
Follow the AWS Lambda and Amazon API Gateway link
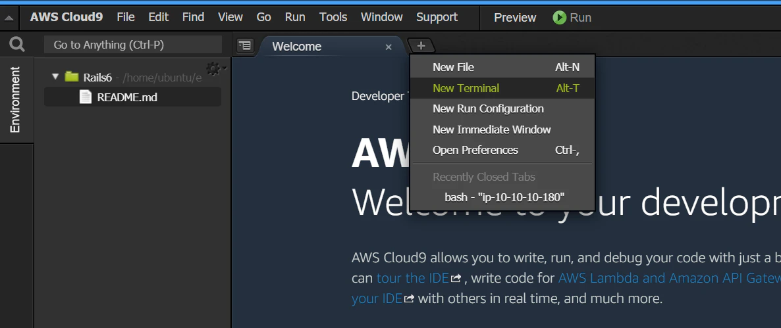coord(669,278)
